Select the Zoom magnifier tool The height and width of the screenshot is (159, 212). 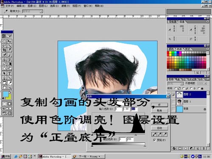[9, 87]
